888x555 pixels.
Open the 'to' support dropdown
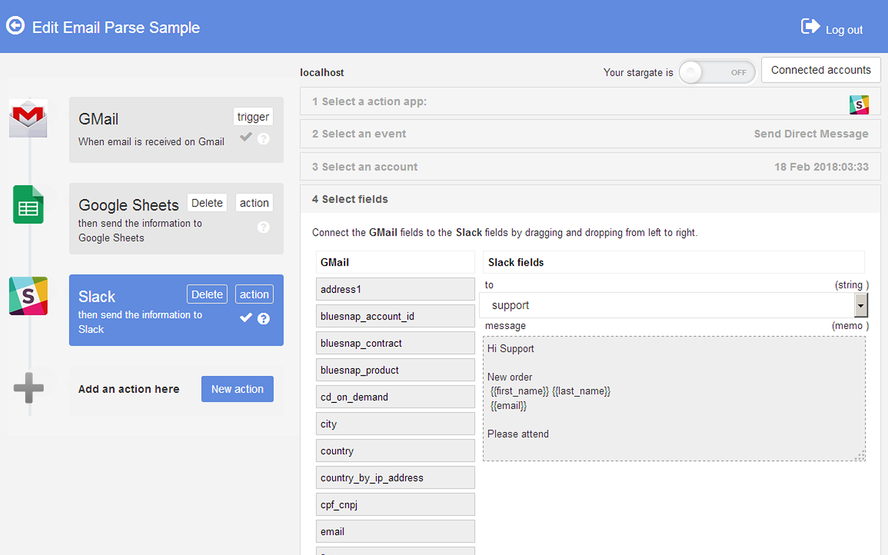tap(860, 305)
